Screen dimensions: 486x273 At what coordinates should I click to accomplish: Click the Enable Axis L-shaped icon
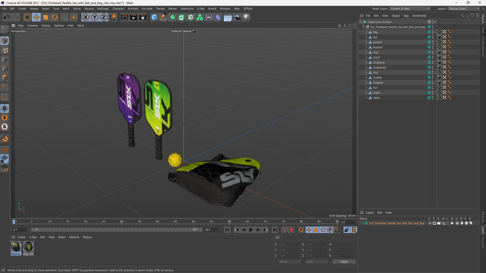(x=5, y=97)
